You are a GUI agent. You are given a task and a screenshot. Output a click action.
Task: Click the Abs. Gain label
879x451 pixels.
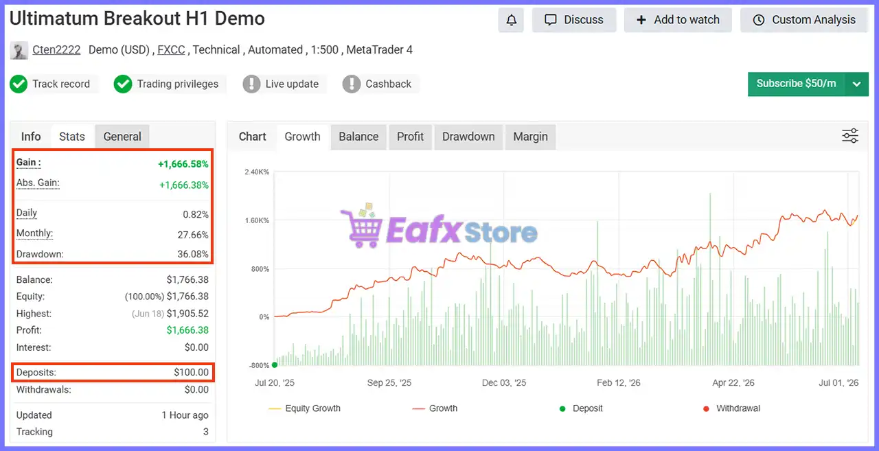coord(38,183)
